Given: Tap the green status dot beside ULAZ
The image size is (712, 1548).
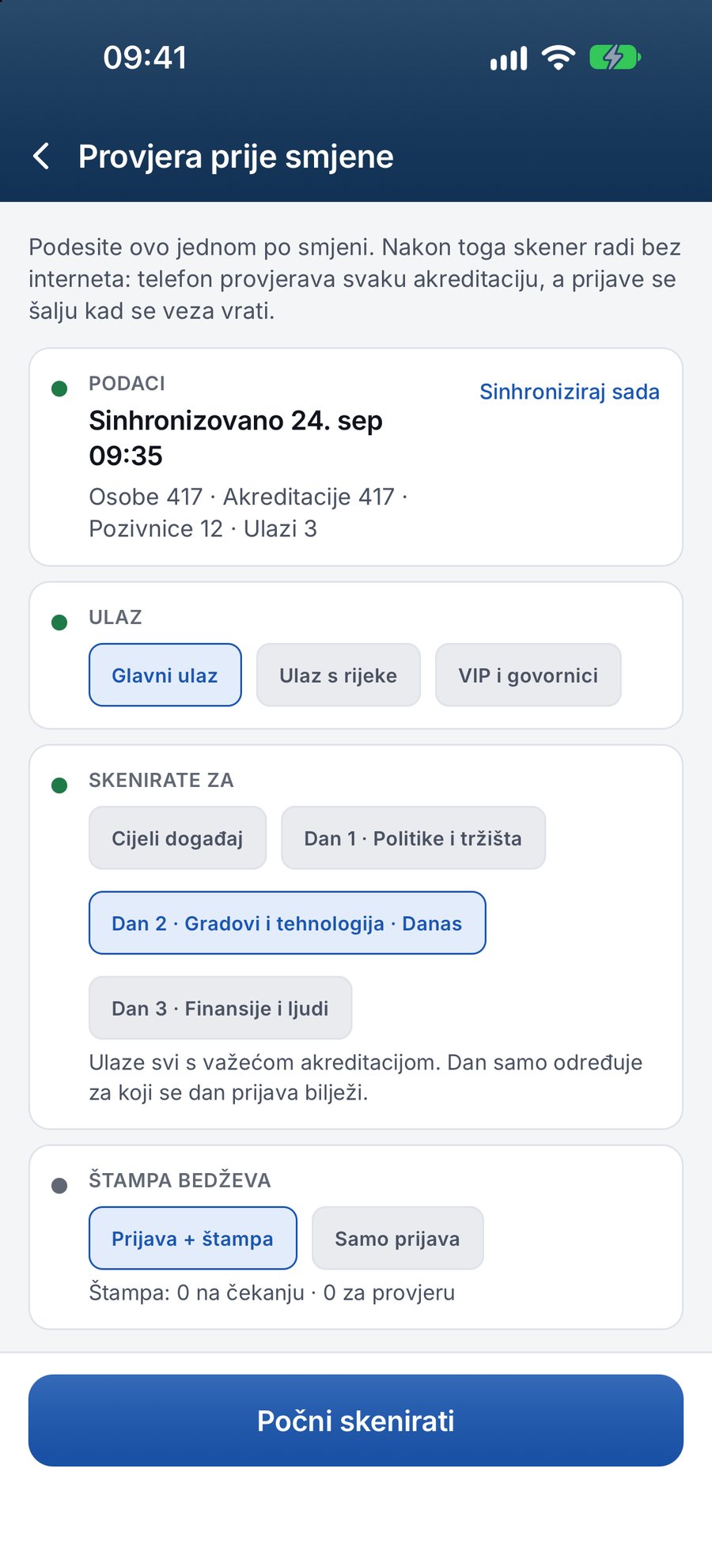Looking at the screenshot, I should tap(59, 623).
